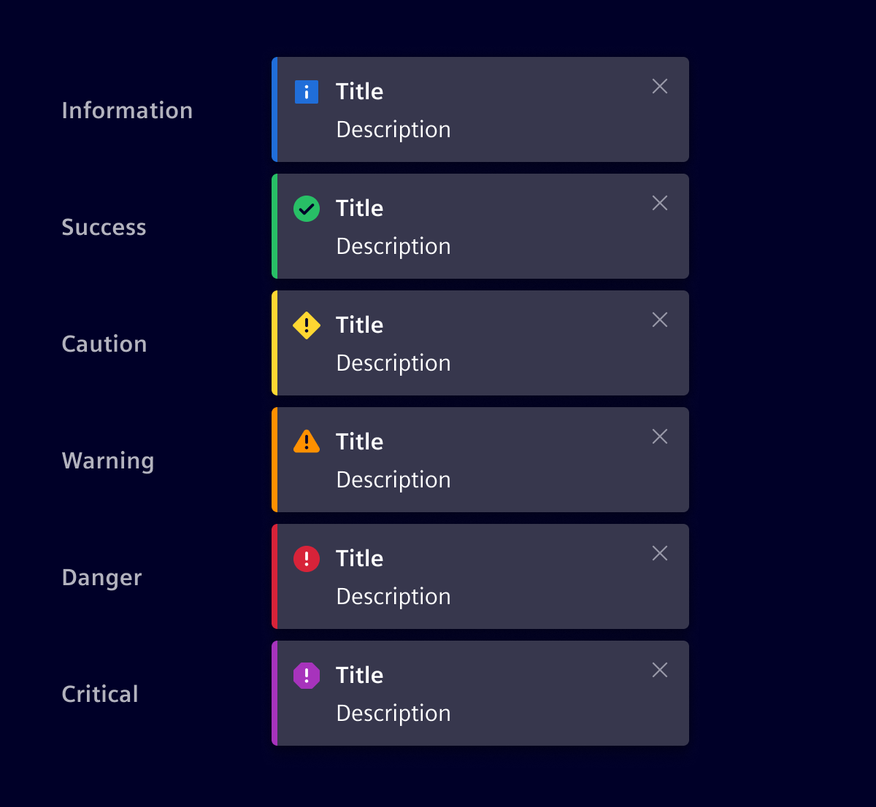Image resolution: width=876 pixels, height=807 pixels.
Task: Click the Information row label
Action: [127, 110]
